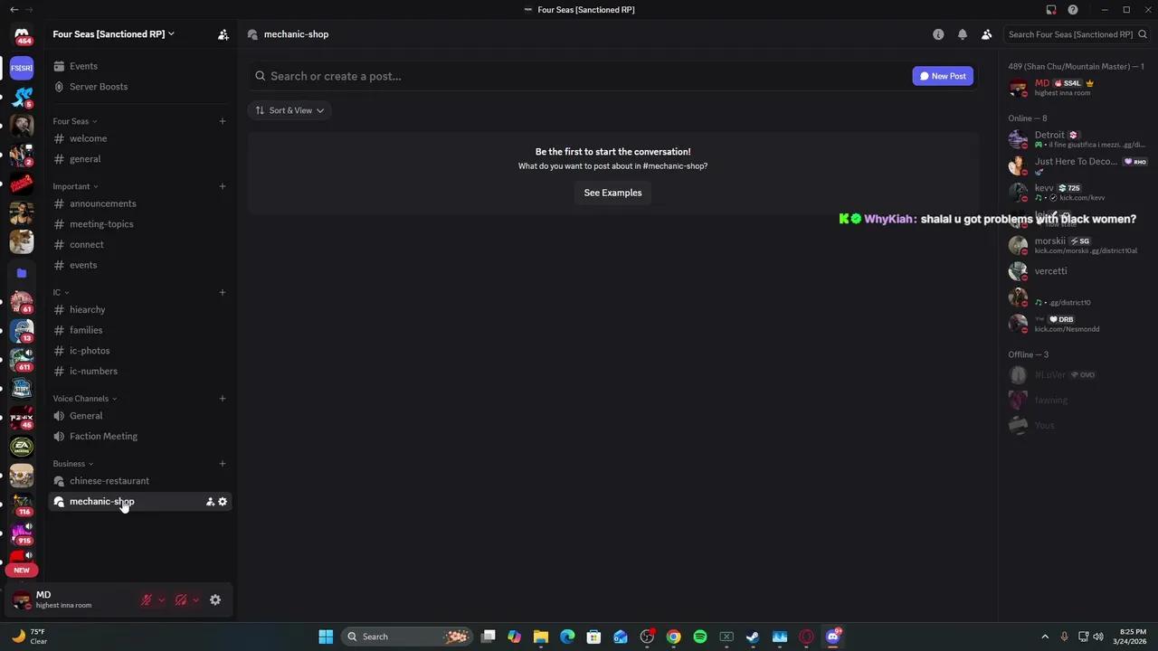Viewport: 1158px width, 651px height.
Task: Open output device options arrow beside headphones
Action: tap(195, 600)
